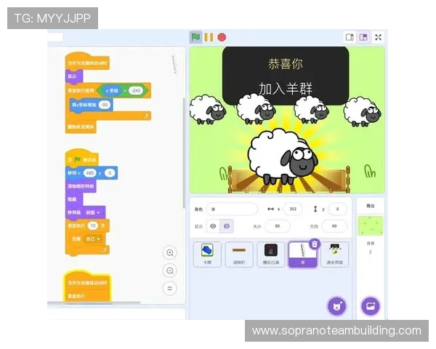Enter full-screen stage mode
This screenshot has width=436, height=349.
(378, 37)
